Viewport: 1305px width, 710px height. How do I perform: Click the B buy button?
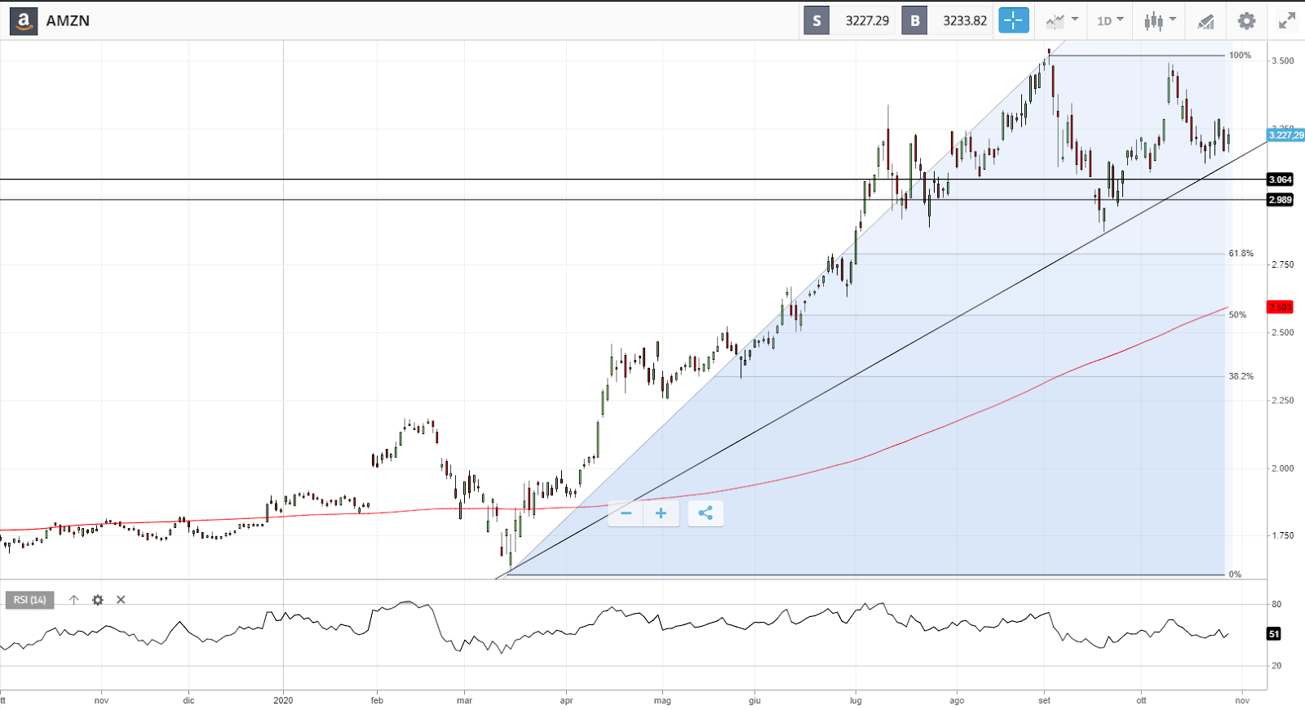[915, 20]
